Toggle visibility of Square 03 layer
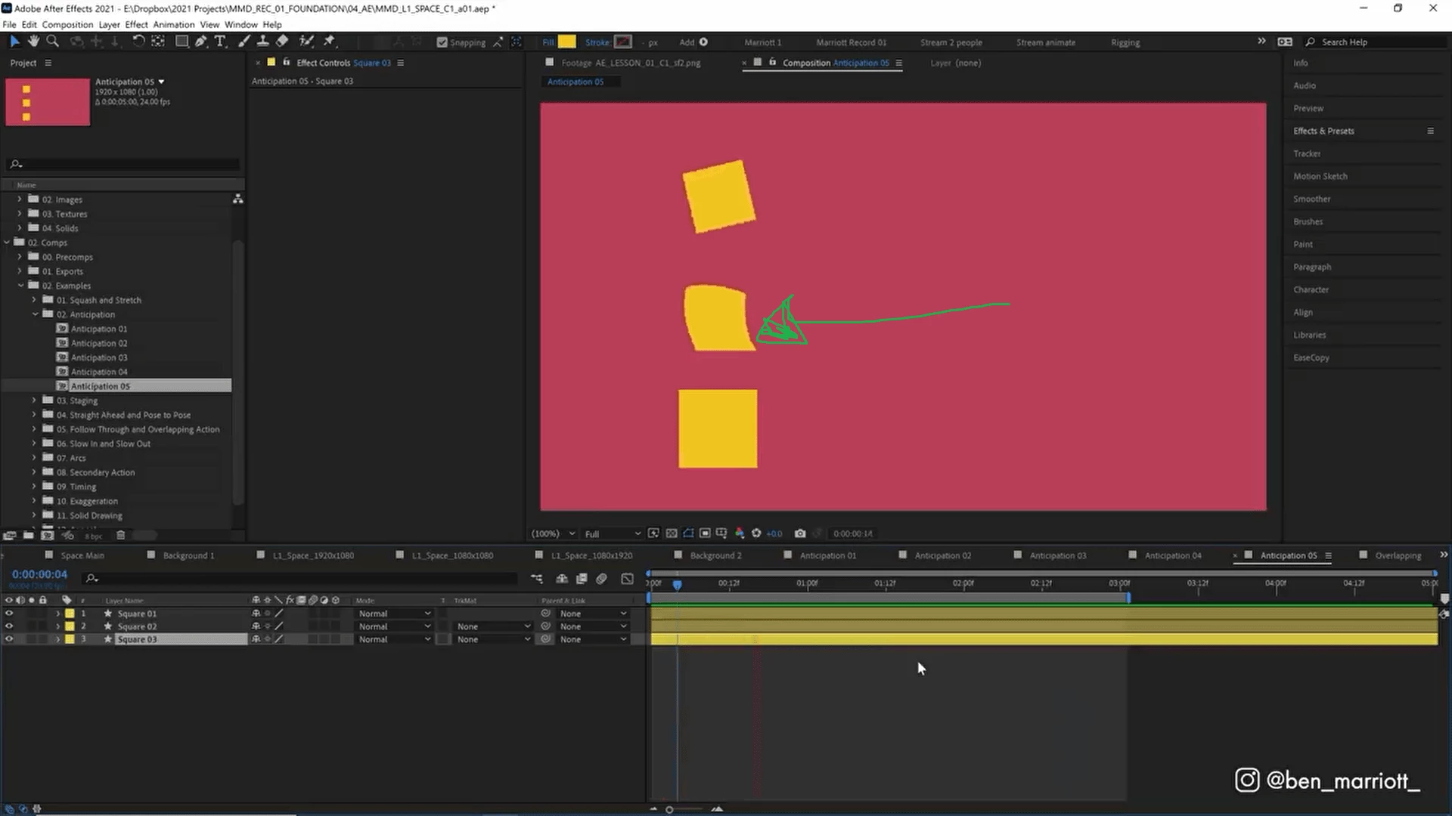 (9, 639)
